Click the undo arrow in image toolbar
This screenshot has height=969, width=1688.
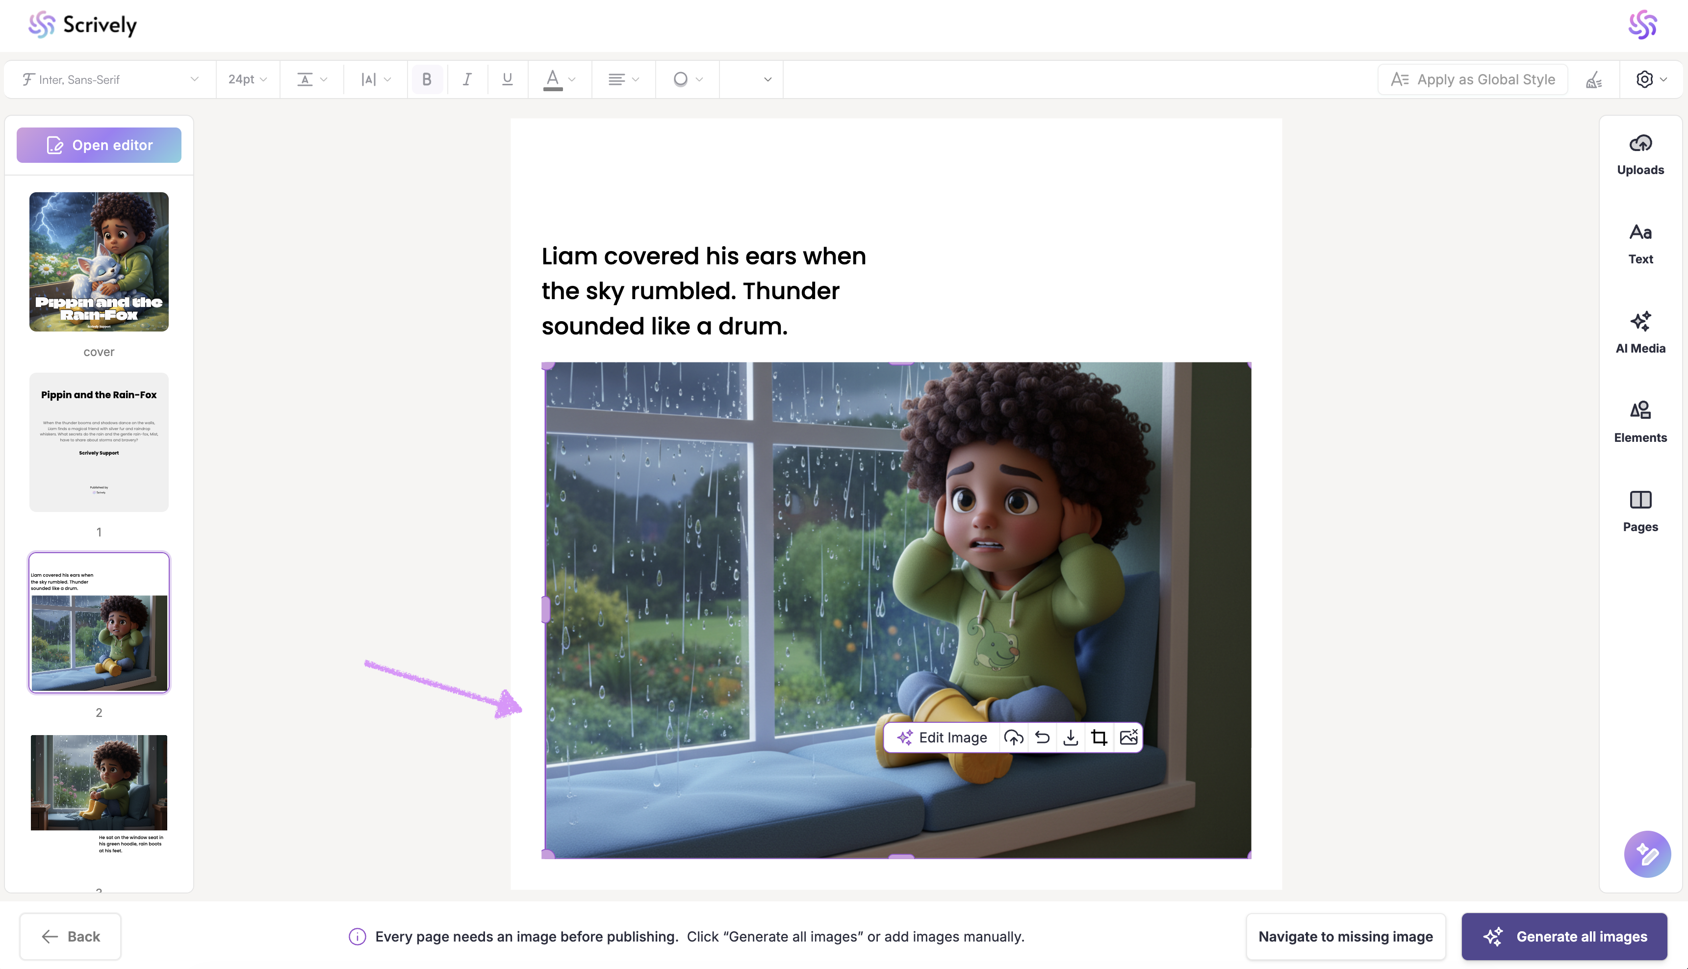tap(1042, 738)
